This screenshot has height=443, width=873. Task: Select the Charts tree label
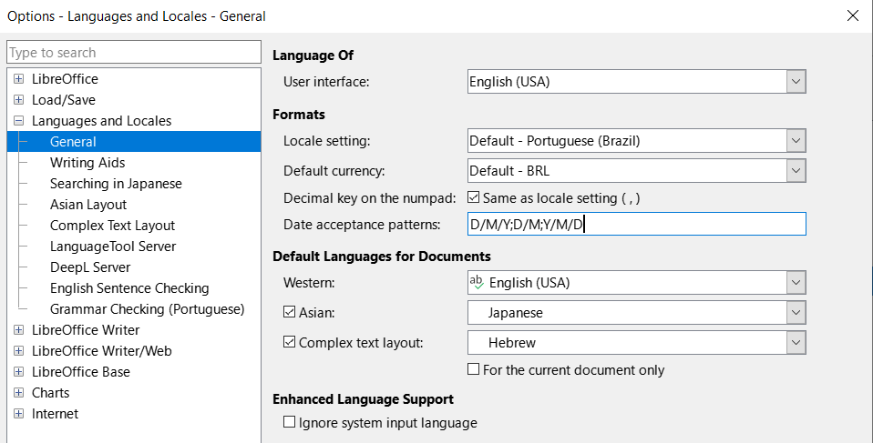[x=51, y=392]
